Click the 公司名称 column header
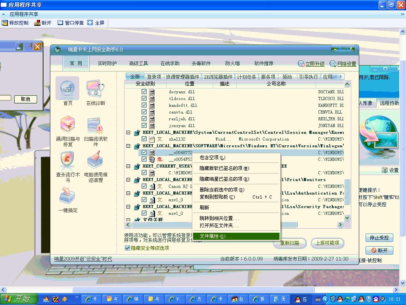The width and height of the screenshot is (406, 305). (x=276, y=84)
